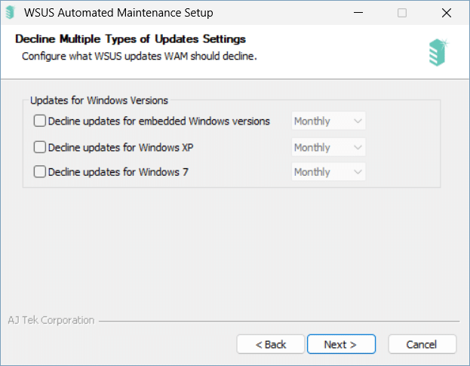Expand the Windows XP frequency dropdown
This screenshot has height=366, width=470.
click(328, 147)
